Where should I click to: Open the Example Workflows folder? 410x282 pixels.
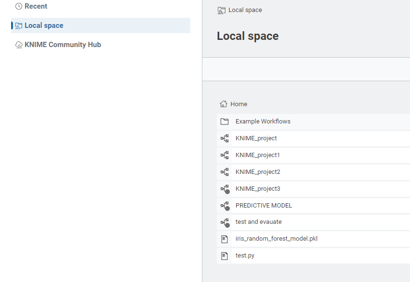point(263,122)
